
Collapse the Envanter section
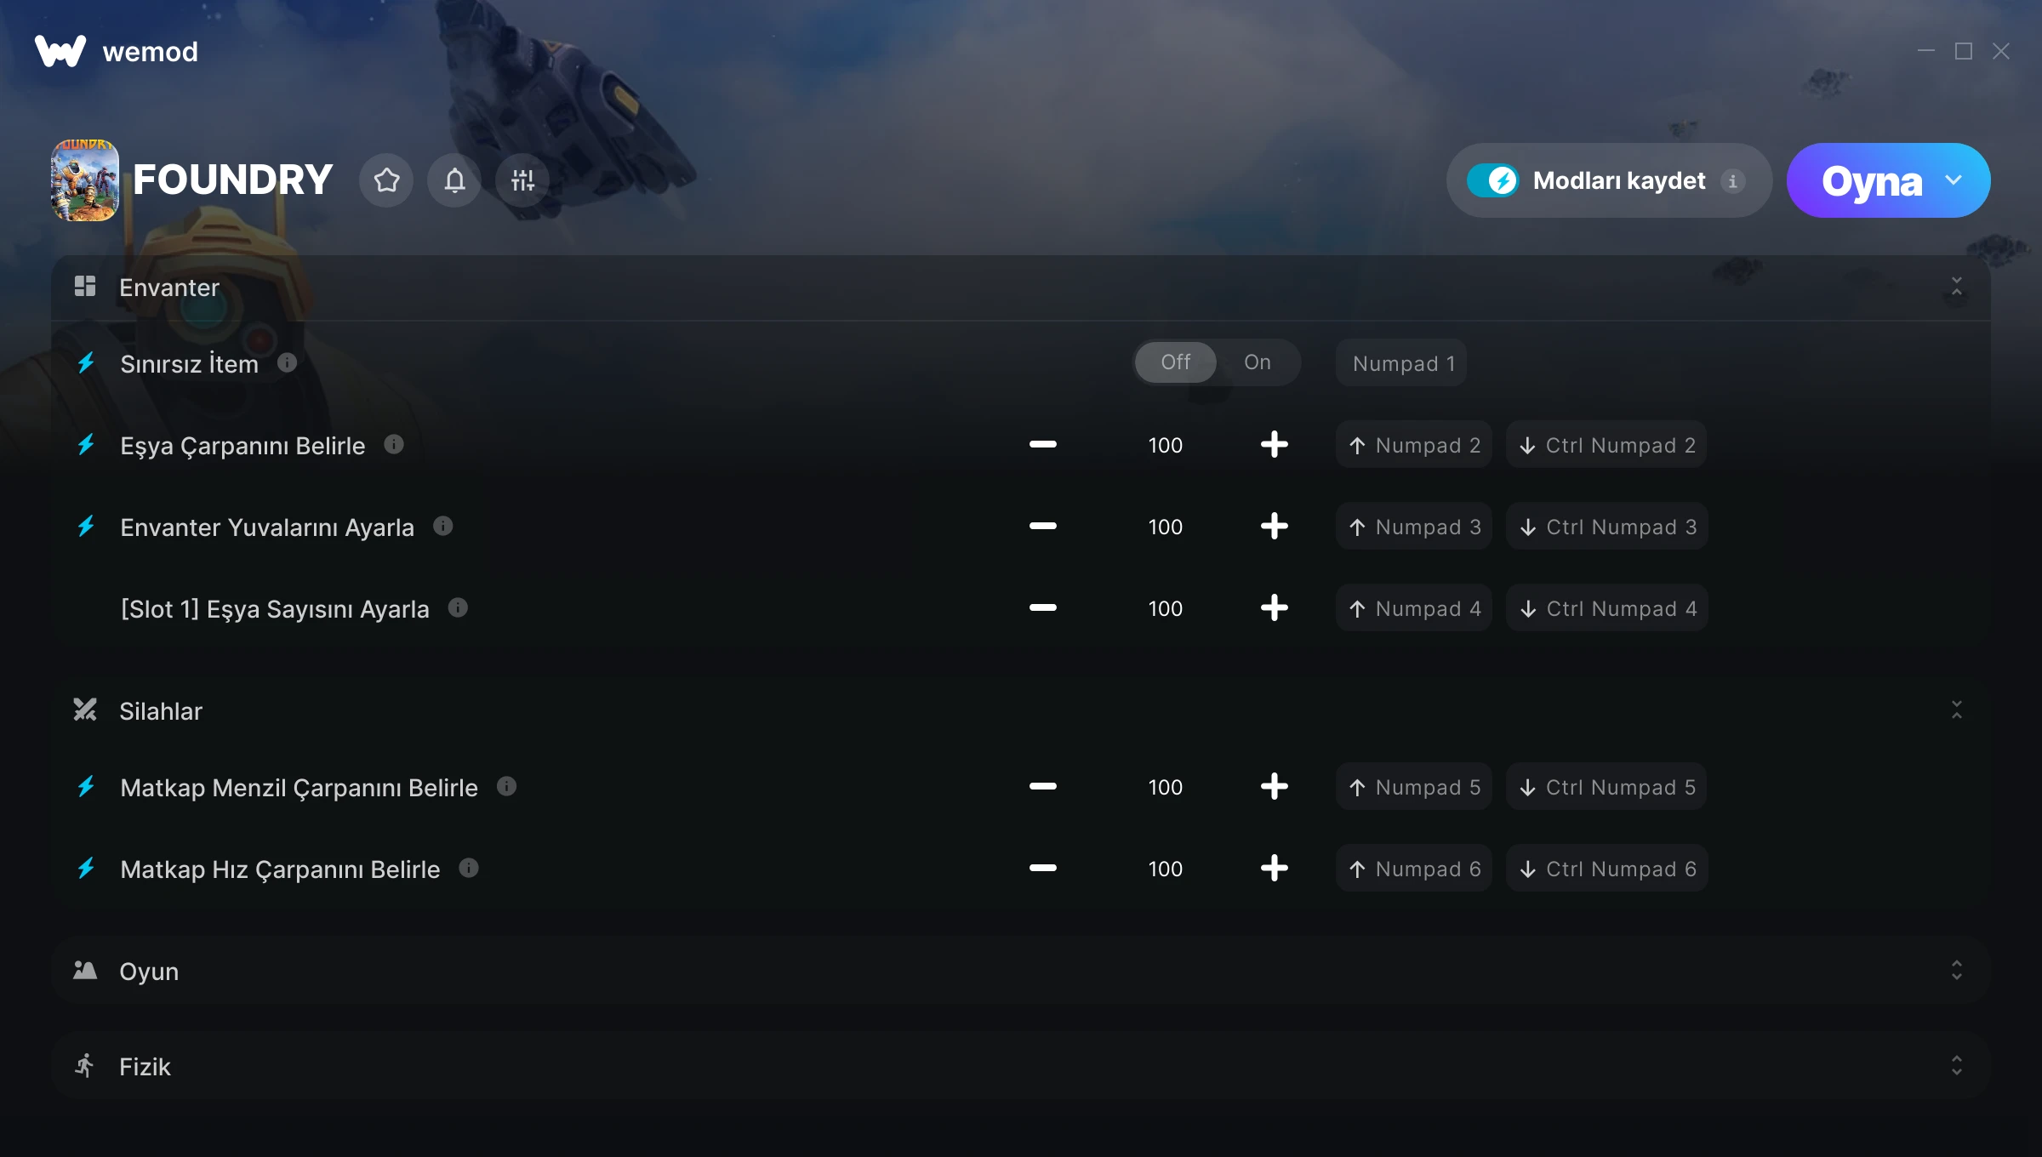(1956, 287)
